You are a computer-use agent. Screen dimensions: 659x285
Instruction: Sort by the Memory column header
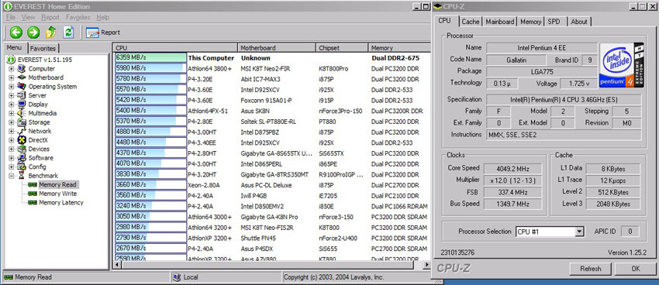coord(399,47)
